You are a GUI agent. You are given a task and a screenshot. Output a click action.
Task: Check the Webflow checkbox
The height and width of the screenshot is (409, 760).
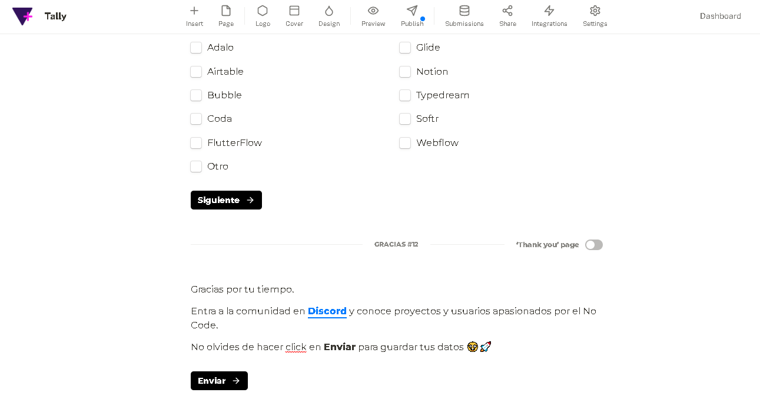click(405, 142)
